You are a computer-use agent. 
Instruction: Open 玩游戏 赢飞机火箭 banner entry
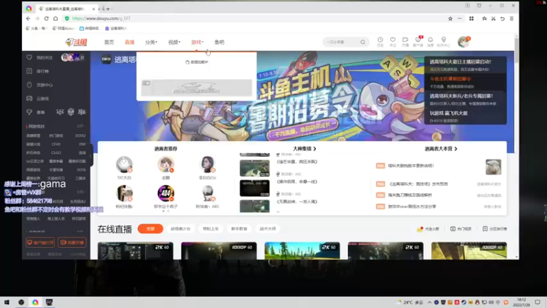(466, 116)
